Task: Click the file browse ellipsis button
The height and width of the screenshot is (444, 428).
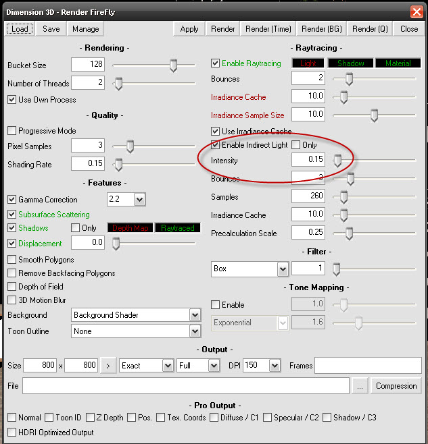Action: pyautogui.click(x=360, y=386)
